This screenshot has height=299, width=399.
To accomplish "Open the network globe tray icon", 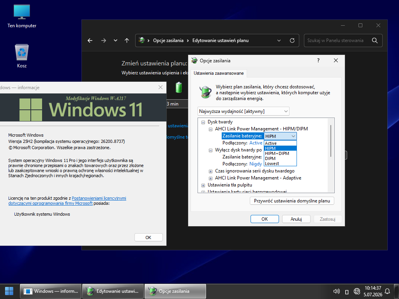I will coord(357,291).
